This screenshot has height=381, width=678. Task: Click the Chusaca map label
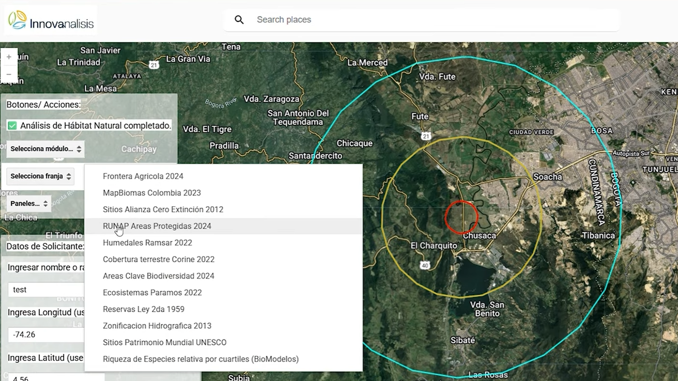[479, 236]
